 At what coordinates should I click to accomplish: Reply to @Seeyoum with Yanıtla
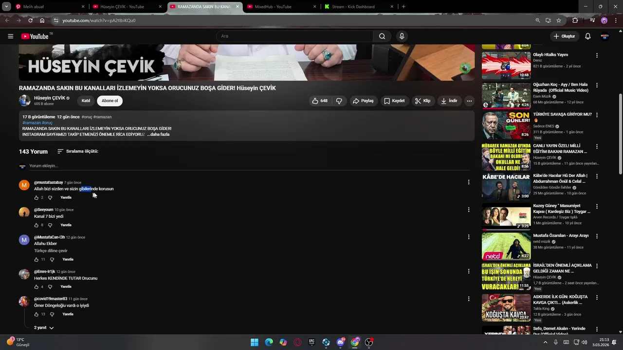click(x=66, y=225)
